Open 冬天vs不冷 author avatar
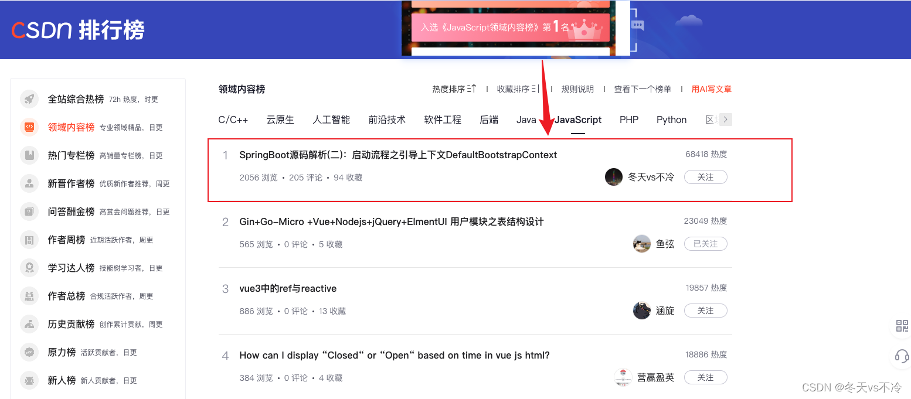 (x=613, y=177)
